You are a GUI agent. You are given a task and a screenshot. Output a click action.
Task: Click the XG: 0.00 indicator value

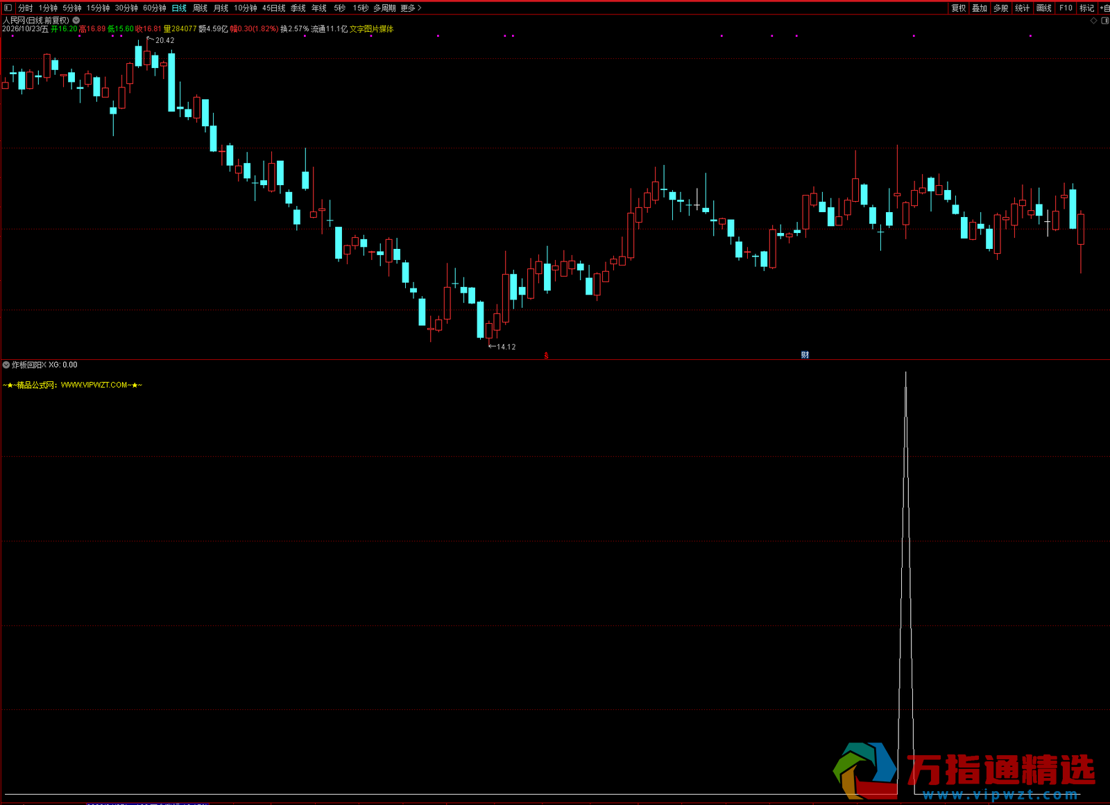pyautogui.click(x=63, y=365)
